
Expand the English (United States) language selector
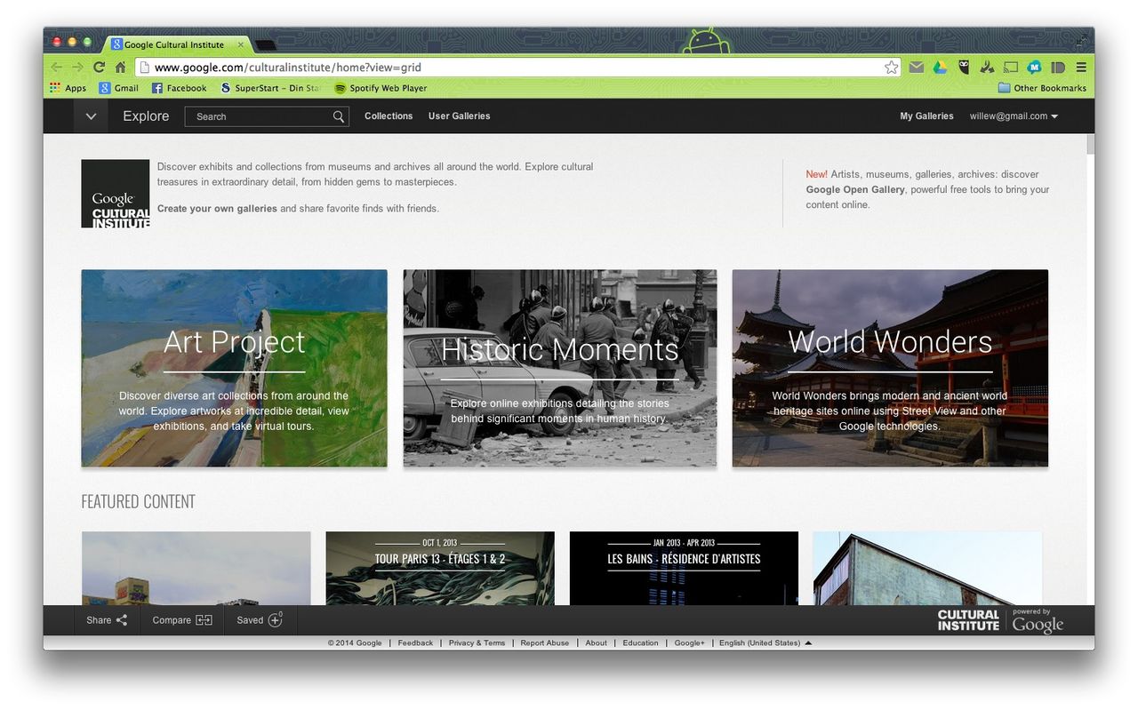point(765,642)
